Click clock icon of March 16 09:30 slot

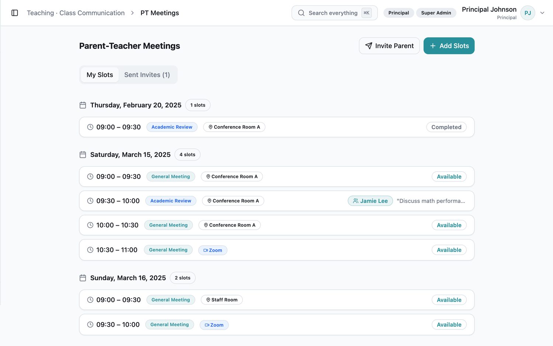pyautogui.click(x=90, y=325)
